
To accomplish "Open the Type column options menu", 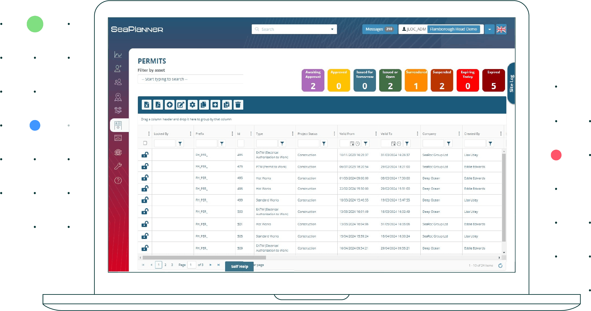I will 292,134.
